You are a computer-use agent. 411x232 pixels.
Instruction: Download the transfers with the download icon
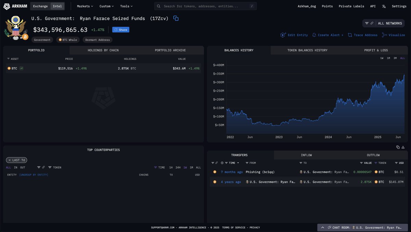tap(403, 147)
